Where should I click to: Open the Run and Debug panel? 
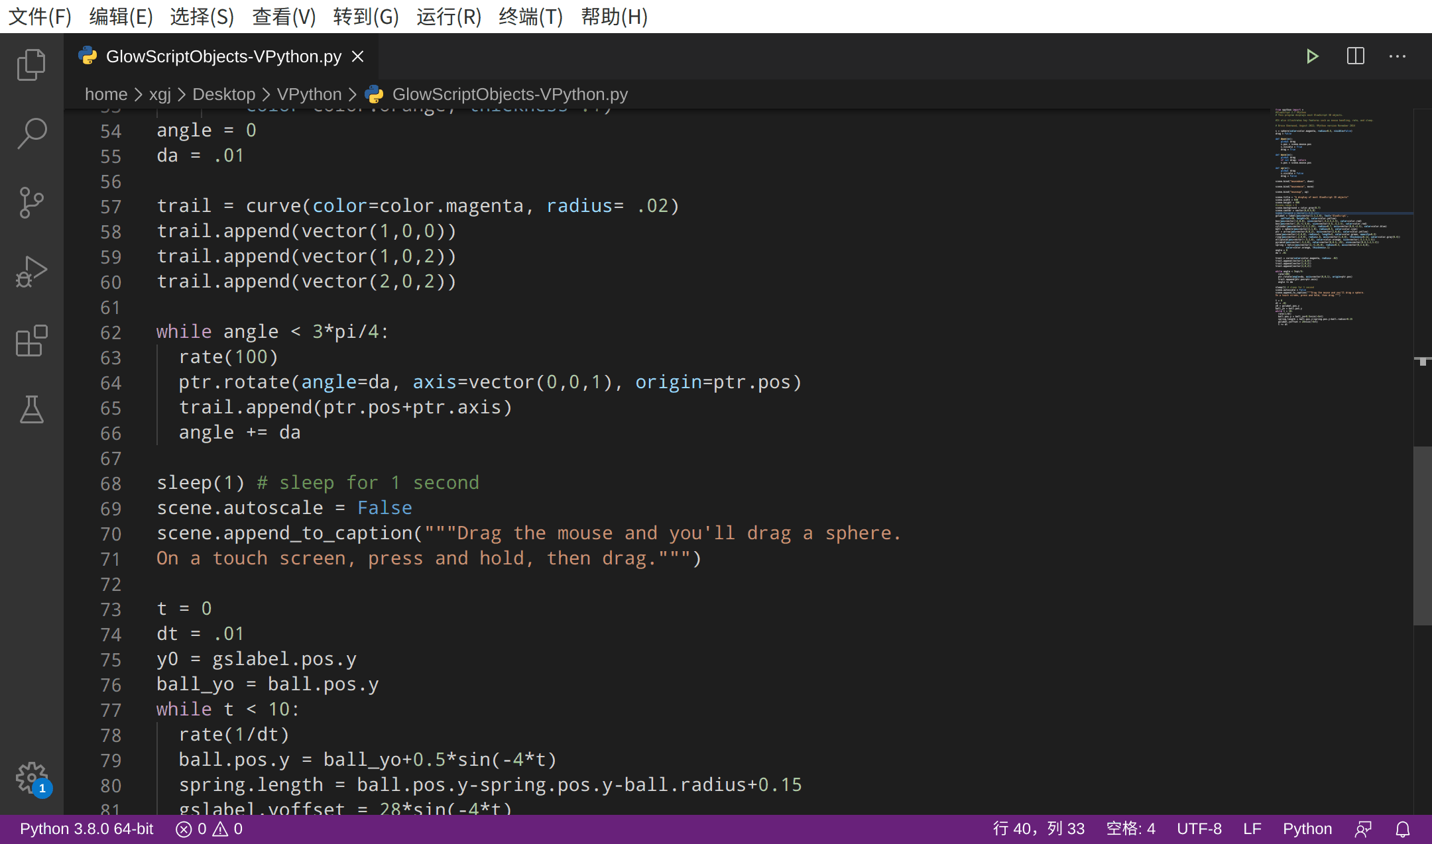pos(31,271)
